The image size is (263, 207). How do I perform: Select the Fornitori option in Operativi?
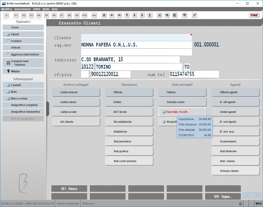click(23, 41)
